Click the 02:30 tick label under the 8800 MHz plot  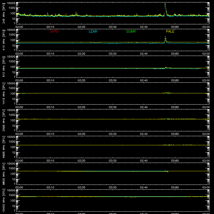pyautogui.click(x=113, y=188)
